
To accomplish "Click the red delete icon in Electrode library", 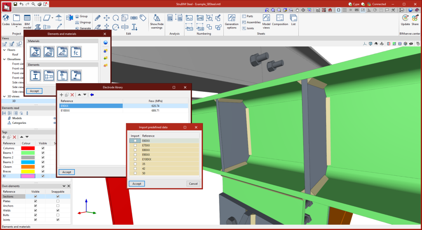I will (72, 95).
